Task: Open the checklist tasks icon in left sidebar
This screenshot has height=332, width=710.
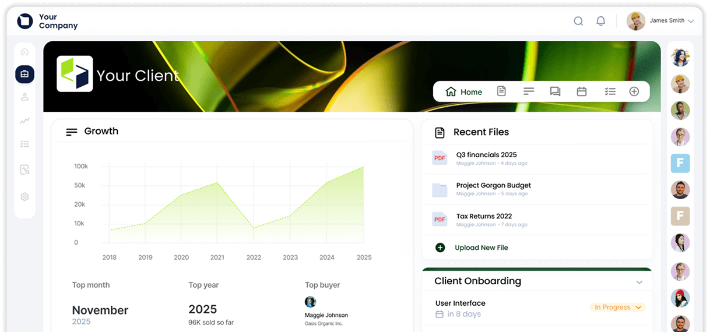Action: [x=24, y=144]
